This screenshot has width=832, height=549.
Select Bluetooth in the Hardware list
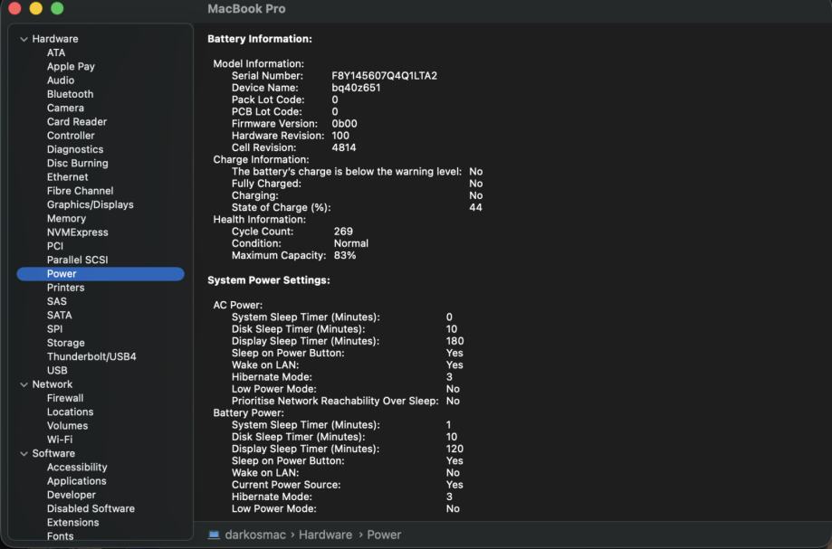[x=70, y=94]
